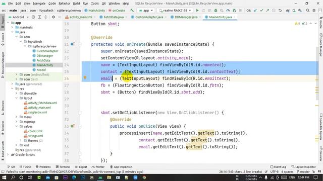The height and width of the screenshot is (181, 323).
Task: Hide the Project panel with minus icon
Action: click(60, 17)
